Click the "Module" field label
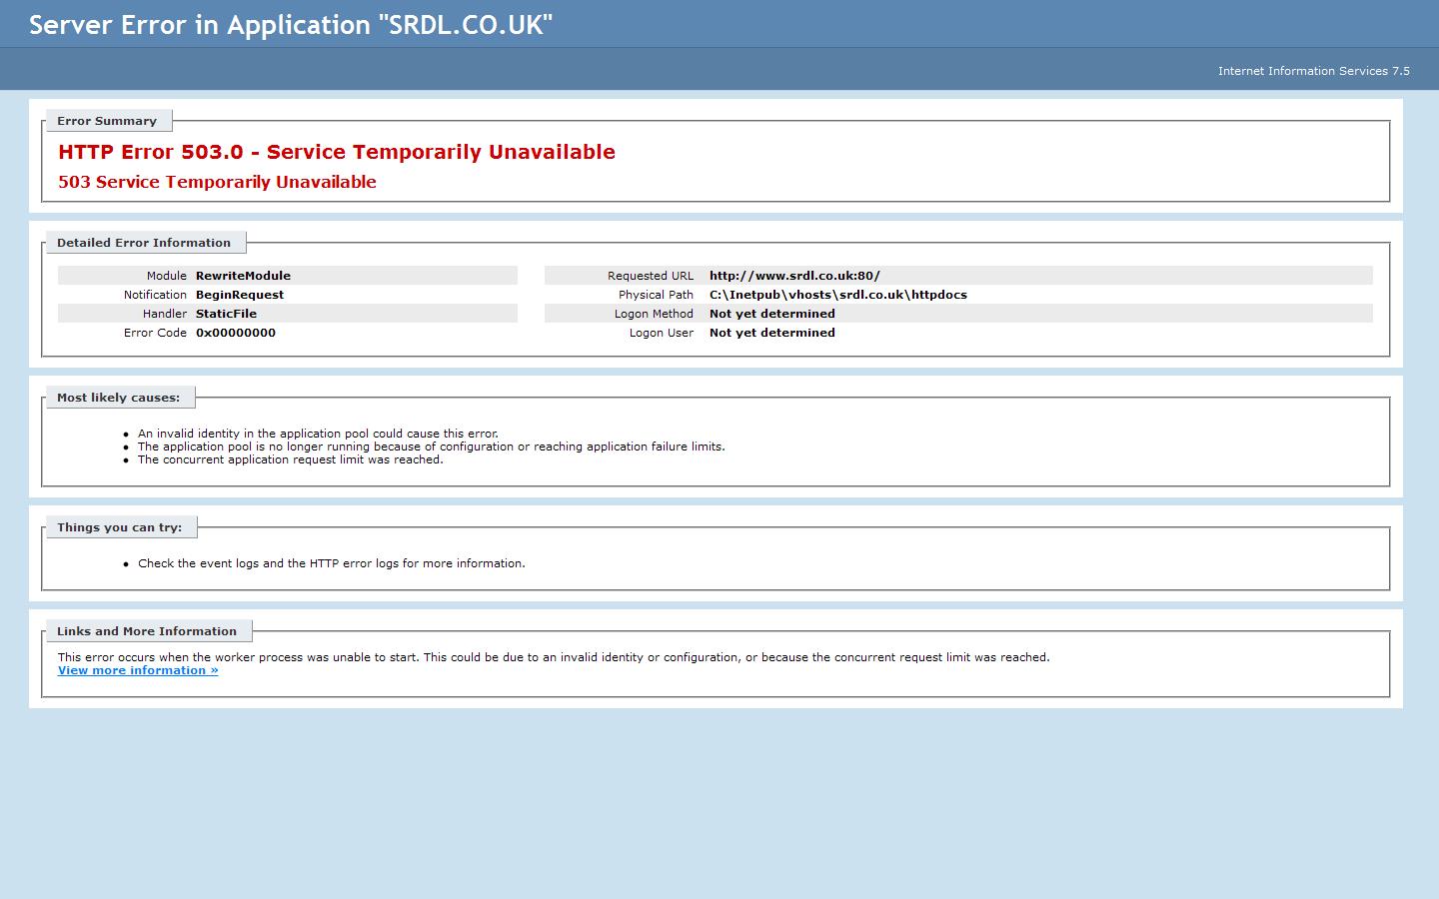This screenshot has width=1439, height=899. 167,276
